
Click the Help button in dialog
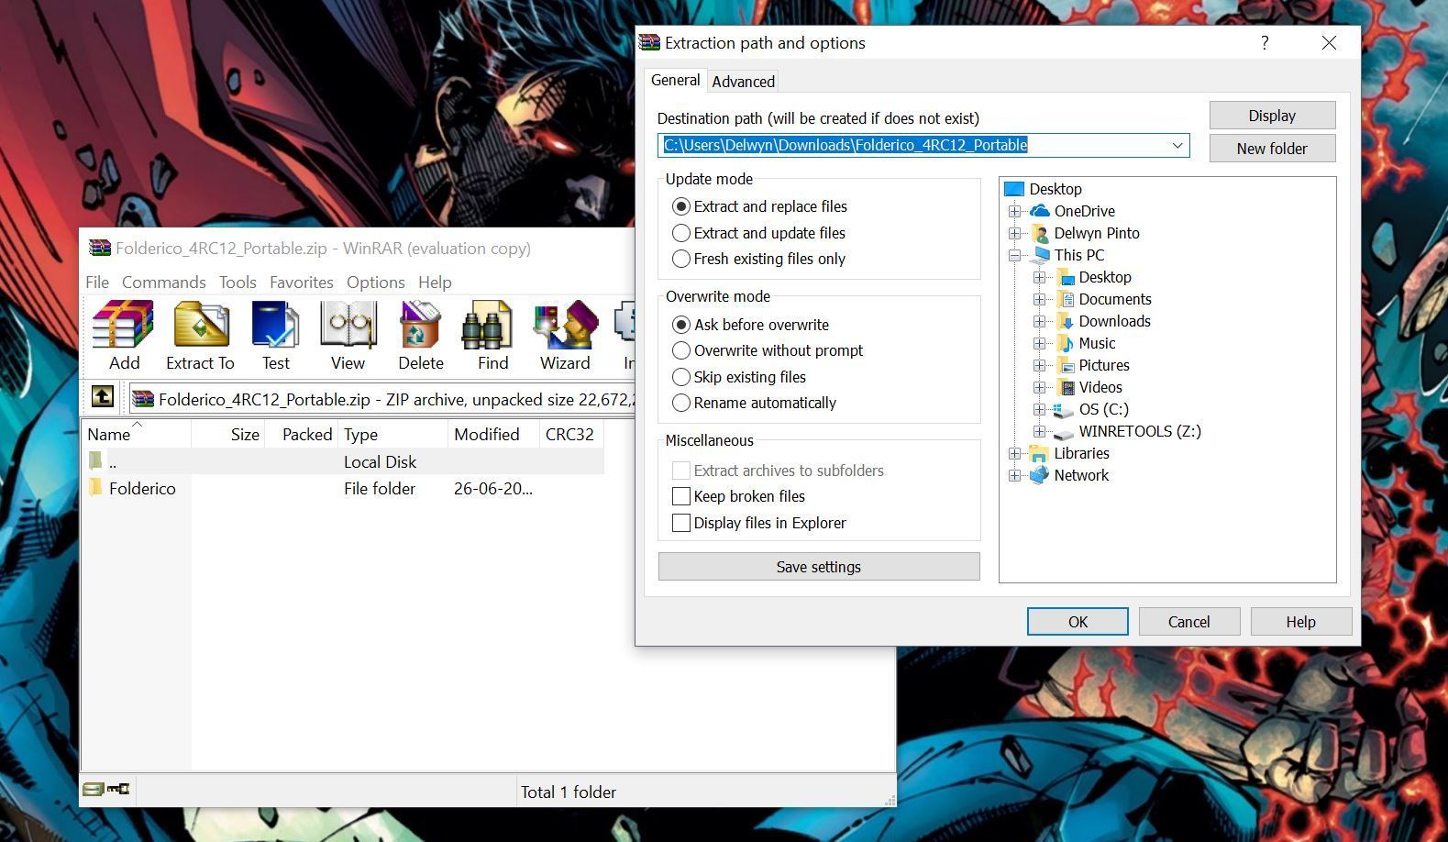point(1300,621)
